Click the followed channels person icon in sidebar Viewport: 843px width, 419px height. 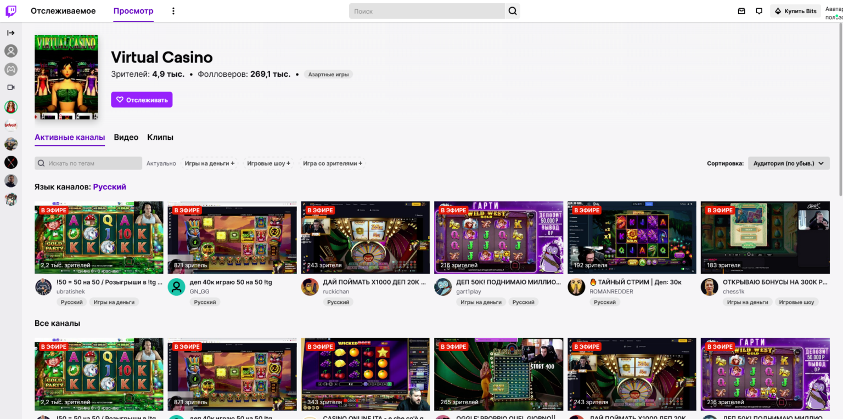coord(11,51)
